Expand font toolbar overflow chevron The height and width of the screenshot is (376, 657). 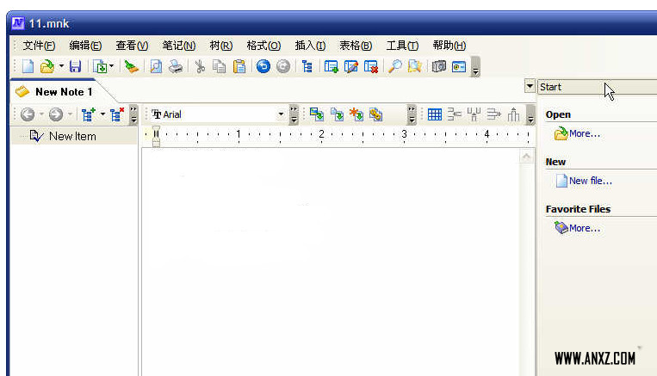(x=294, y=114)
